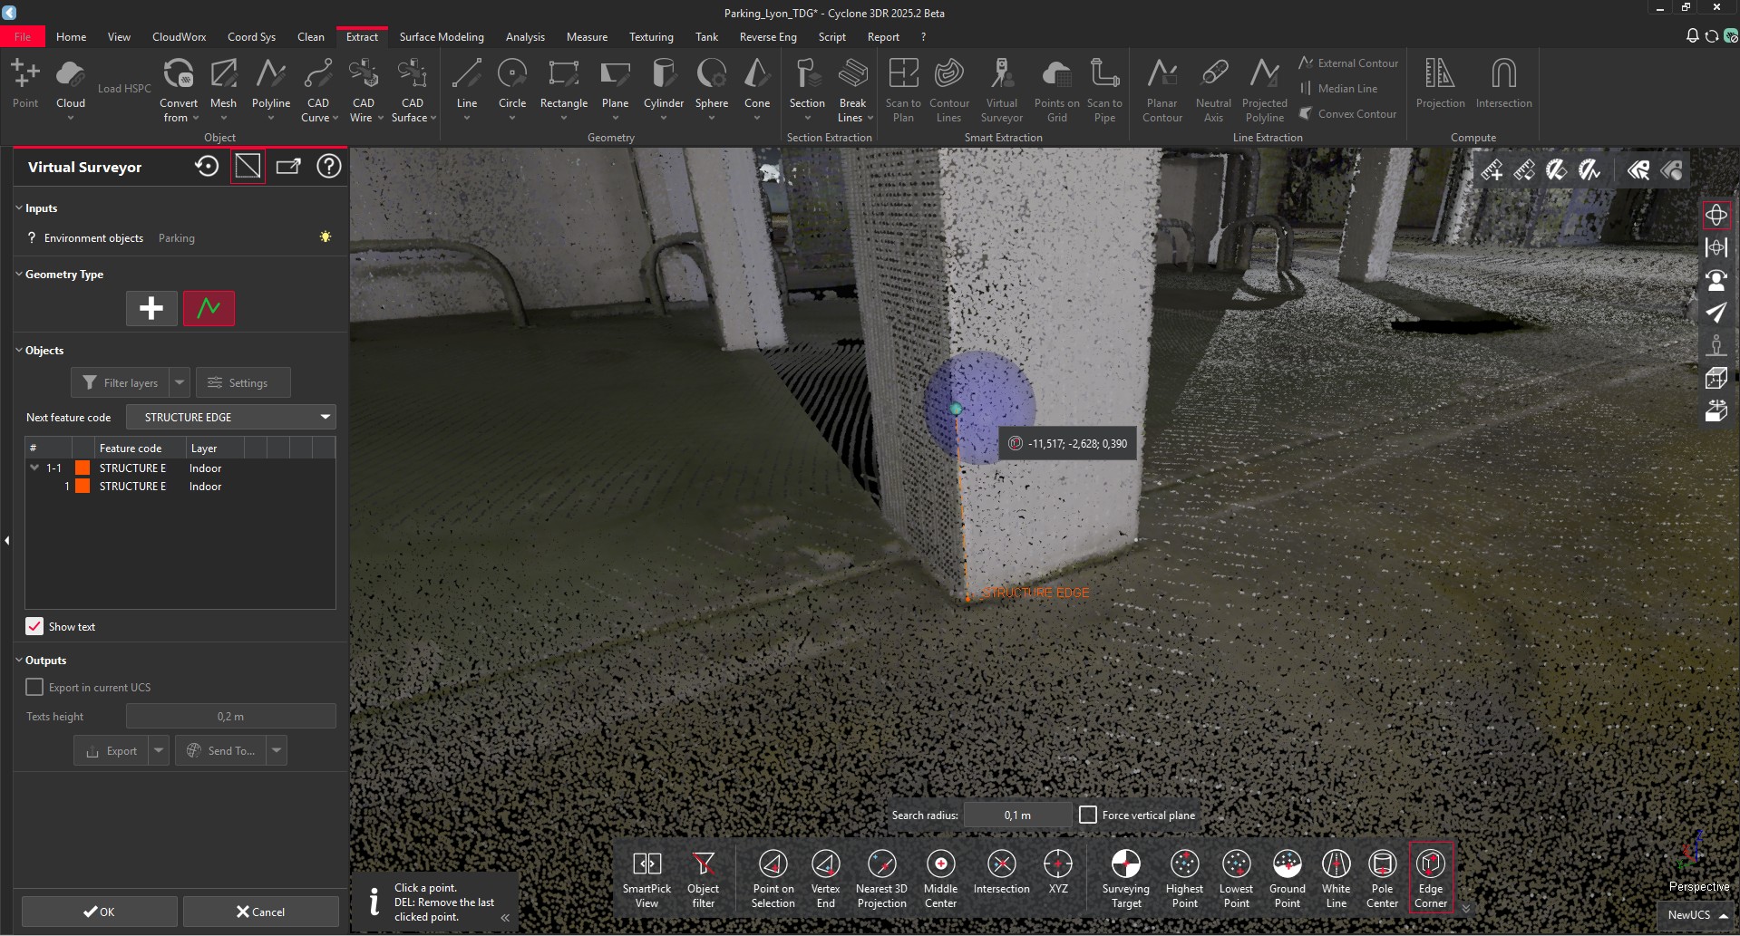The width and height of the screenshot is (1740, 936).
Task: Collapse the 1-1 STRUCTURE E tree item
Action: [x=34, y=468]
